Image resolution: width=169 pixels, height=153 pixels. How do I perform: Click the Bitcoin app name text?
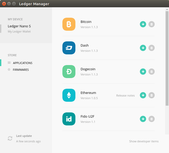point(86,22)
